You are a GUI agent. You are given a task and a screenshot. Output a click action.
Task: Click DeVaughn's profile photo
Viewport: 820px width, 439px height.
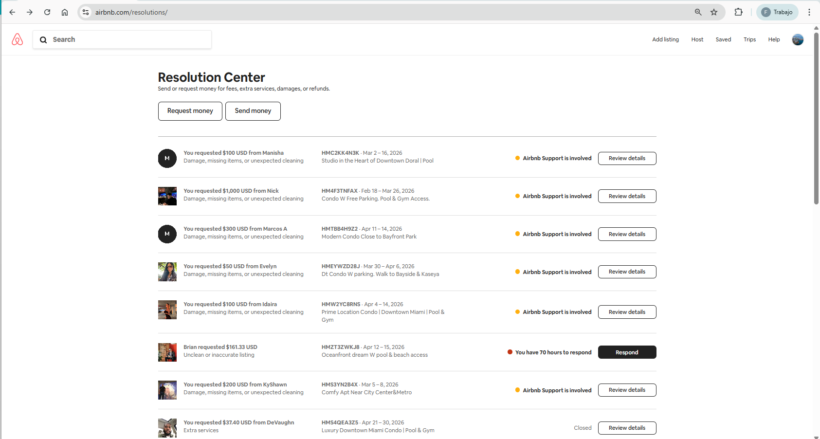(x=167, y=428)
